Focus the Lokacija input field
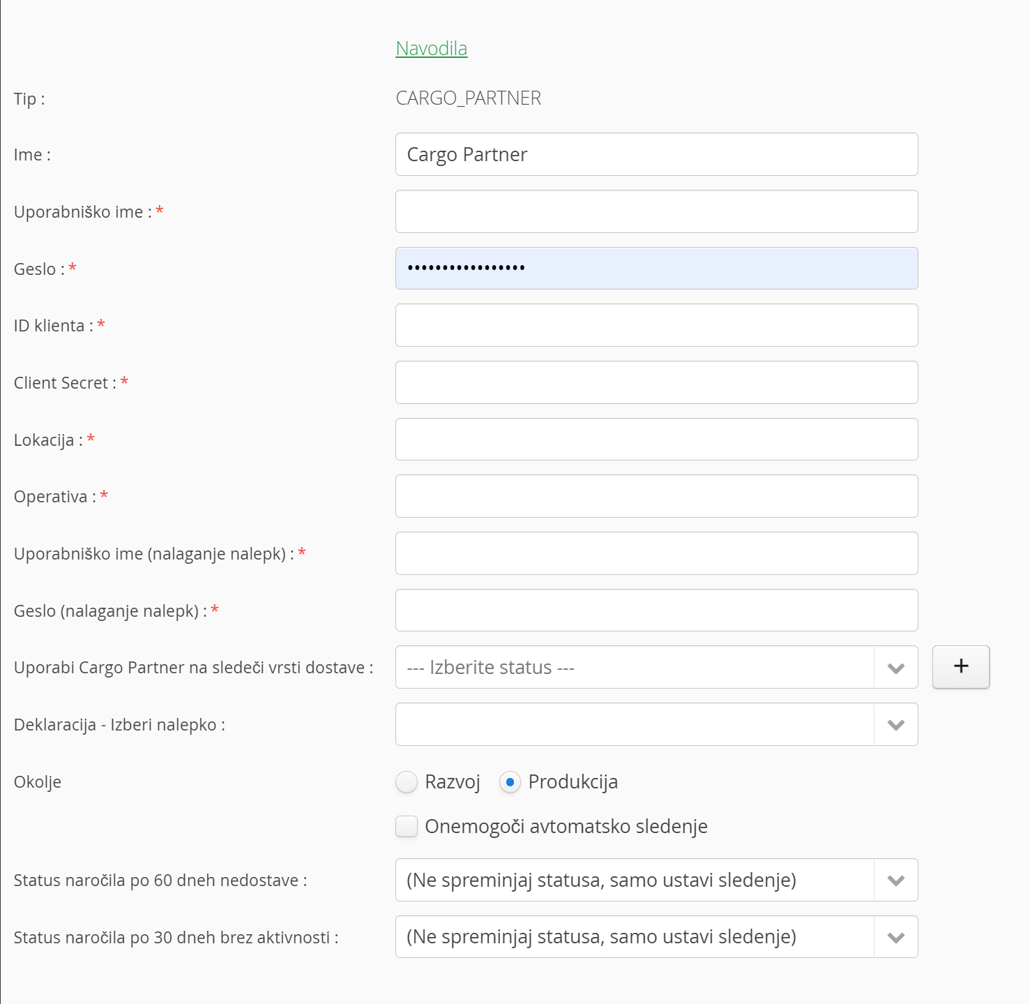1030x1004 pixels. coord(656,440)
